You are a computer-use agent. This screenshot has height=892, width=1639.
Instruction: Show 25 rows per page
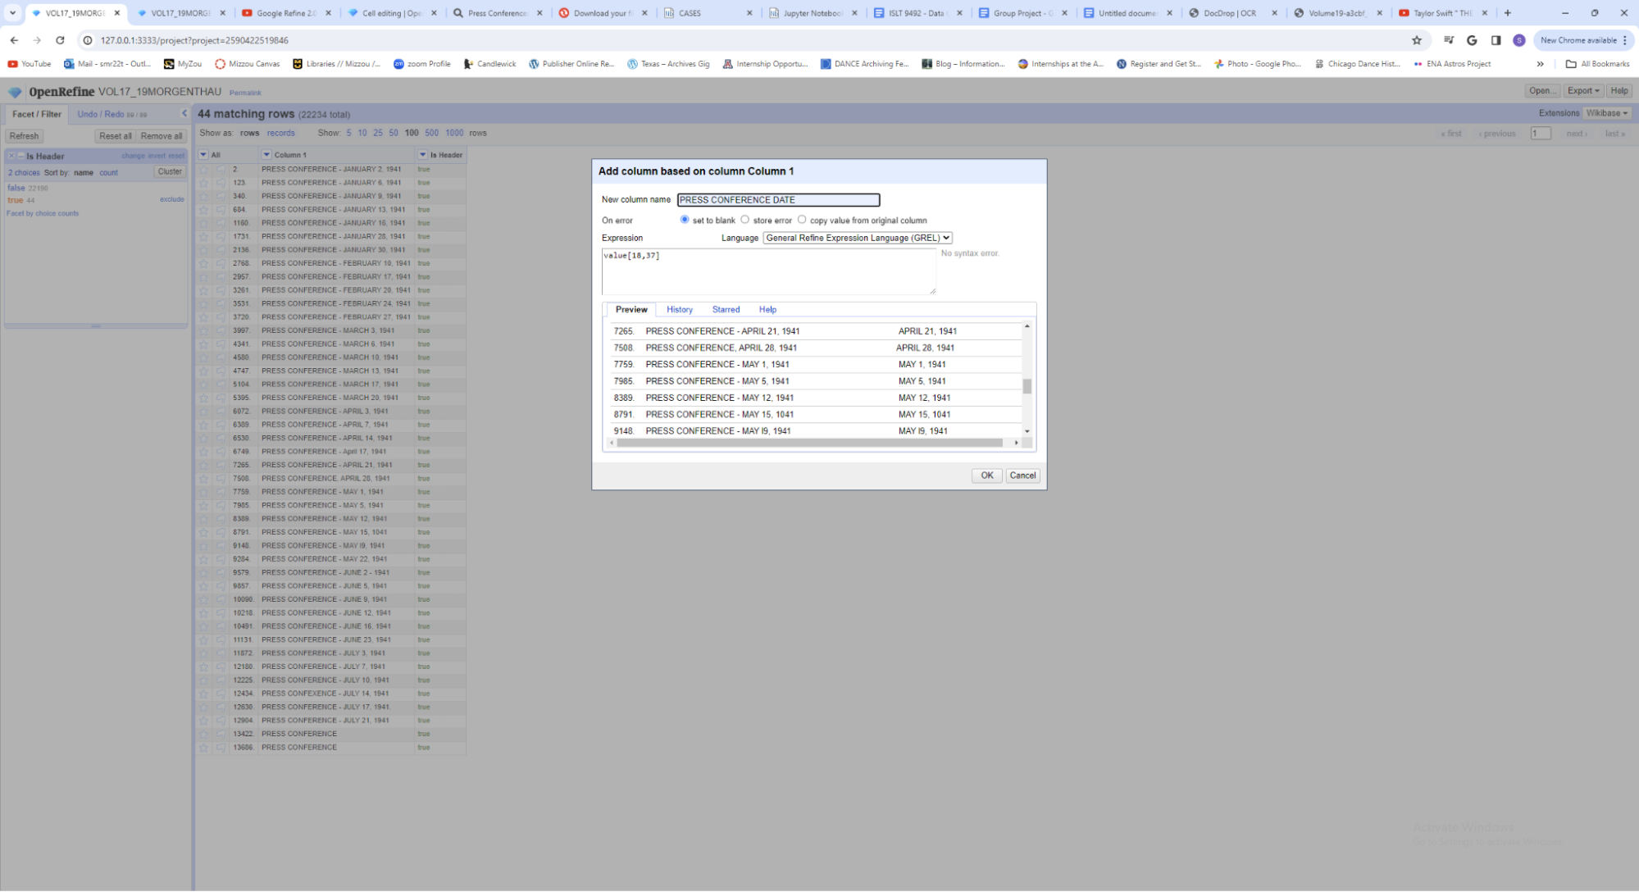[378, 133]
